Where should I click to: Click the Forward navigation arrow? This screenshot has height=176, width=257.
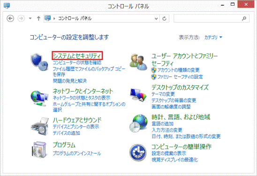pyautogui.click(x=21, y=18)
